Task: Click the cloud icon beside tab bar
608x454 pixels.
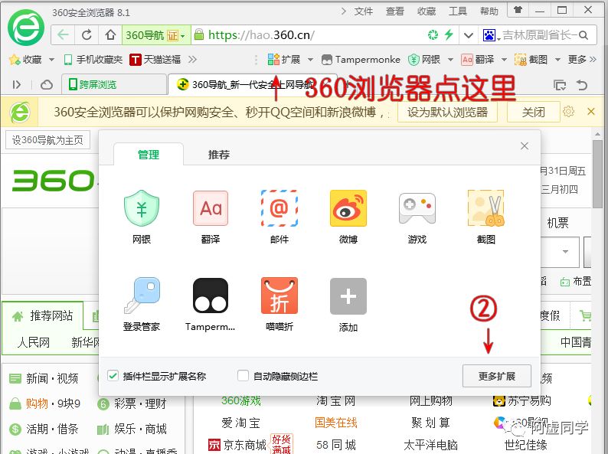Action: (47, 84)
